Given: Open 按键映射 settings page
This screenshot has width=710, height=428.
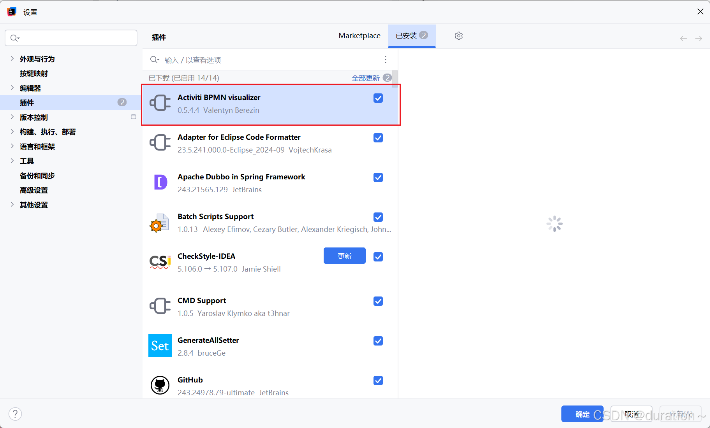Looking at the screenshot, I should (34, 74).
